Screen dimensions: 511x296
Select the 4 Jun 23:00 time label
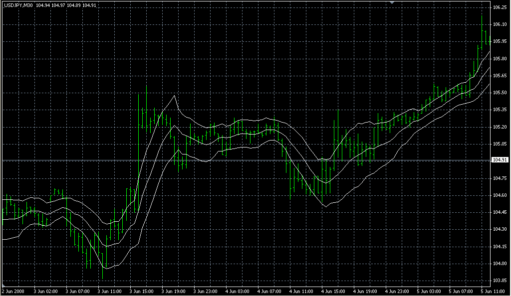click(398, 291)
